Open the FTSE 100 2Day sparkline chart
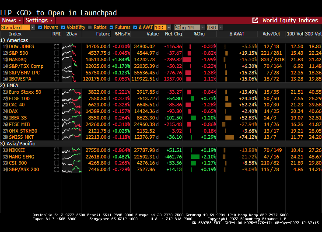Viewport: 322px width, 232px height. click(x=71, y=98)
